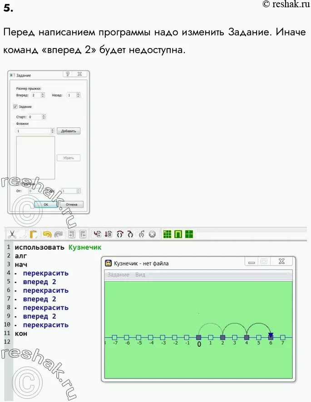The height and width of the screenshot is (402, 311).
Task: Close the Задание dialog with the X
Action: pos(79,74)
